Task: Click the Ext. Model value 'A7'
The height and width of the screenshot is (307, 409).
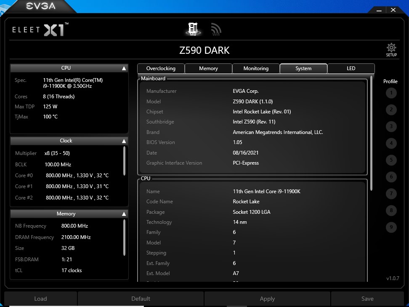Action: [236, 273]
